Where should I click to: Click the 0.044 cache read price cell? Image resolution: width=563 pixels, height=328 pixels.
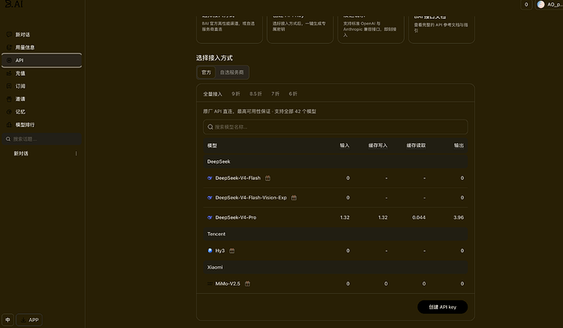click(x=419, y=217)
